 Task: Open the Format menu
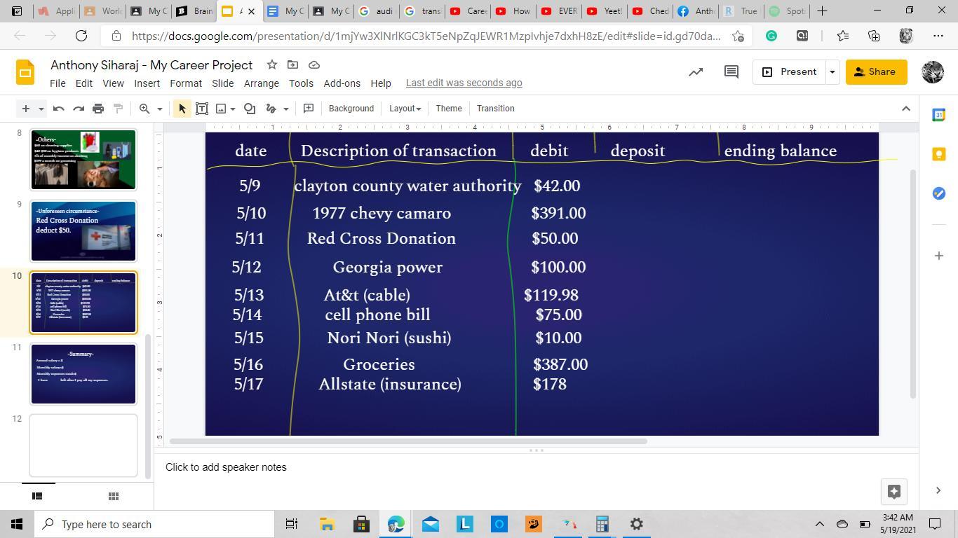(186, 83)
